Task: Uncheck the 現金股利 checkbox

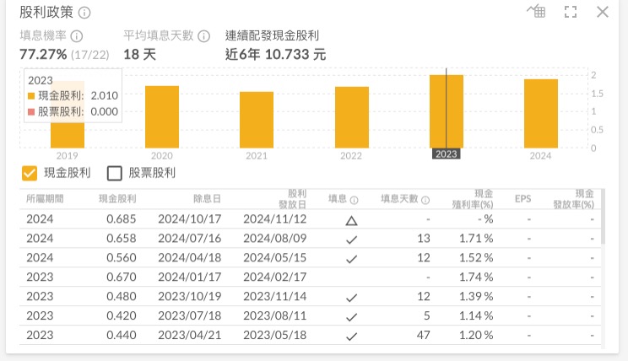Action: [30, 173]
